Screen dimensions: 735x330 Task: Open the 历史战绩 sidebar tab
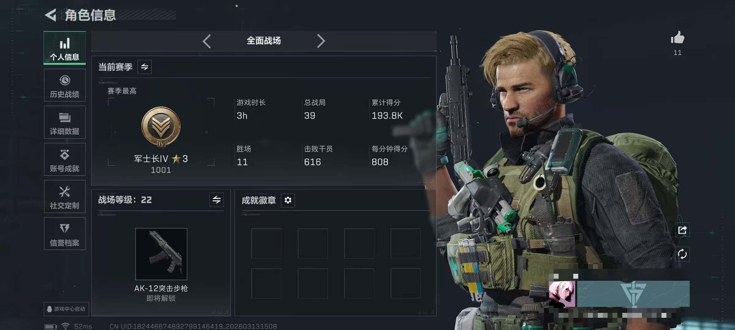click(x=65, y=85)
